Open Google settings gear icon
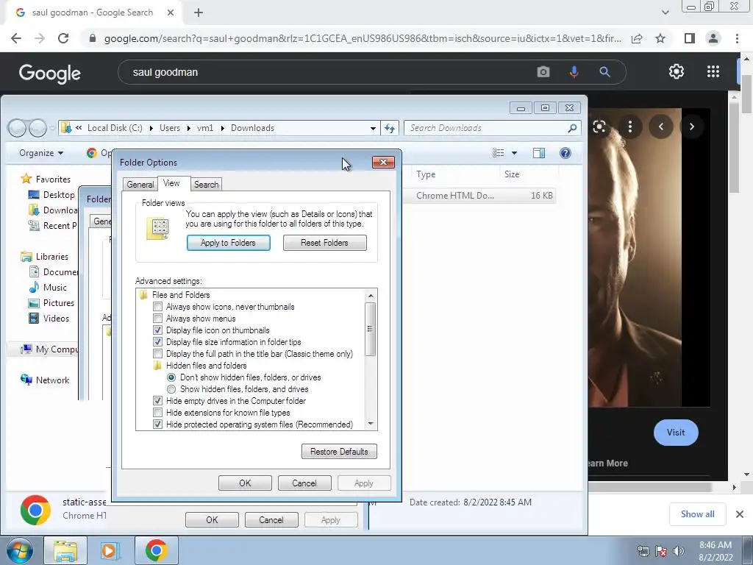The height and width of the screenshot is (565, 753). point(677,71)
